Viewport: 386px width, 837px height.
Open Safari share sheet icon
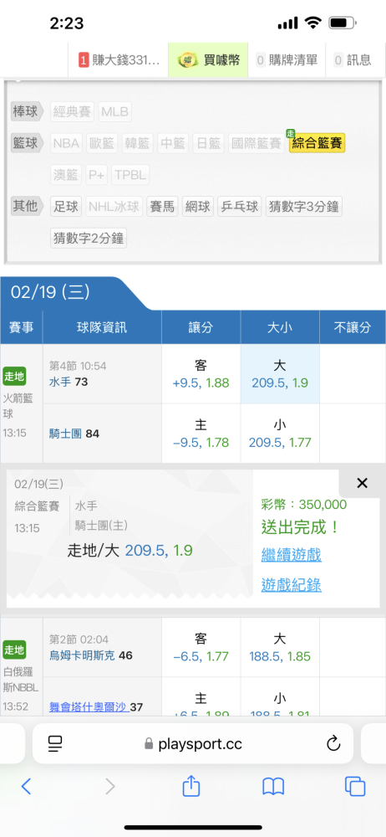pos(190,785)
